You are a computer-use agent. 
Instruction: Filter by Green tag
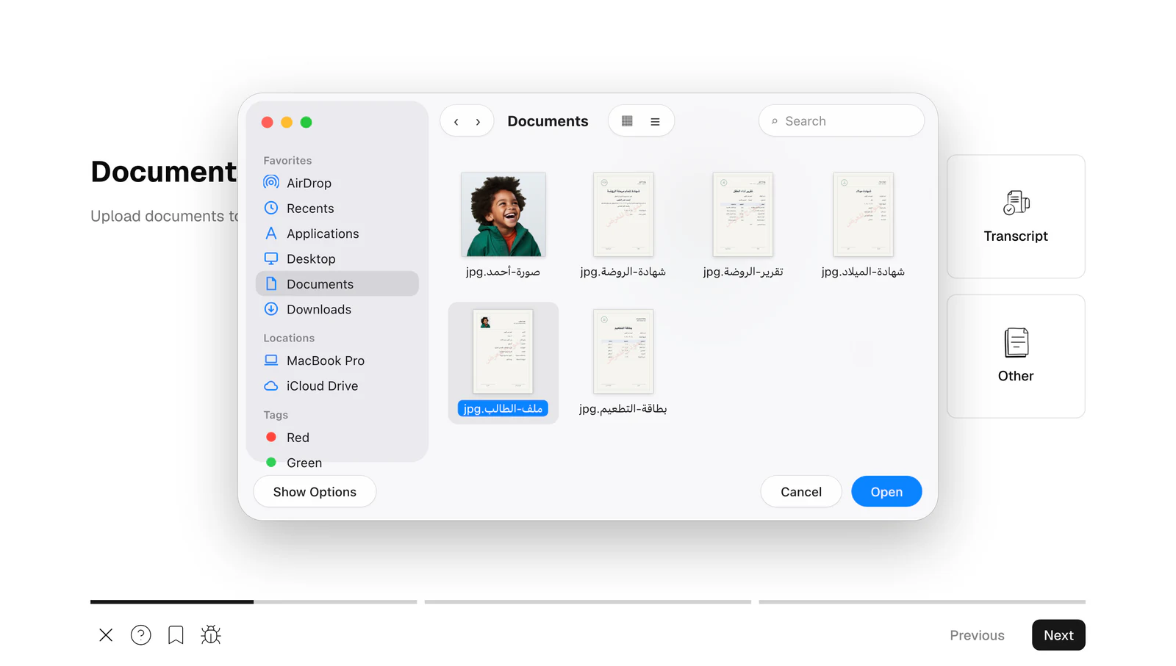[x=337, y=463]
